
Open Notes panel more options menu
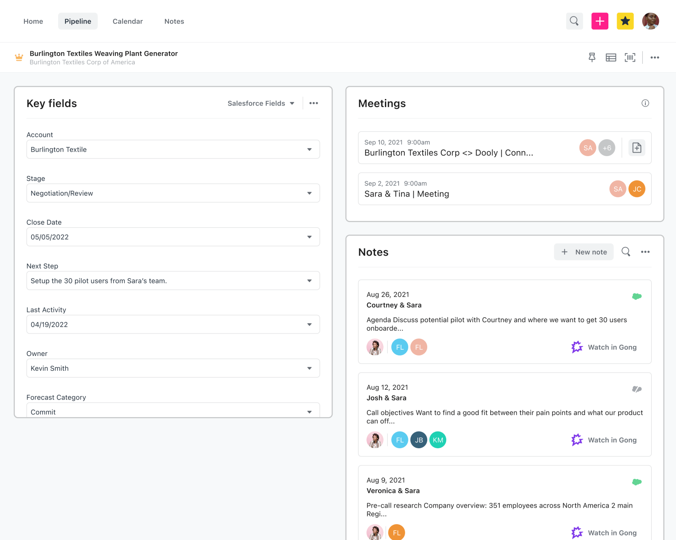click(x=645, y=252)
